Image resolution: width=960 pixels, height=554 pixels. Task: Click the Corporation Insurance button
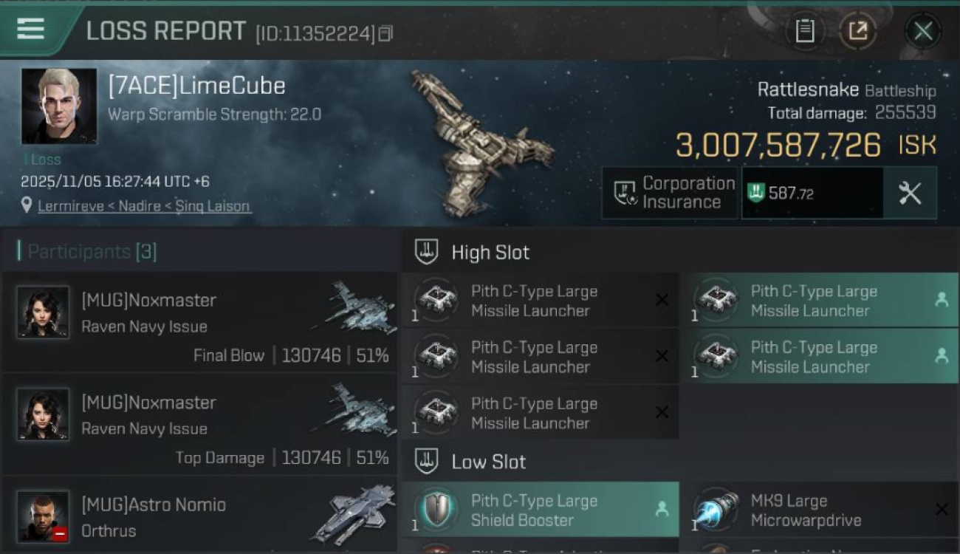[669, 193]
